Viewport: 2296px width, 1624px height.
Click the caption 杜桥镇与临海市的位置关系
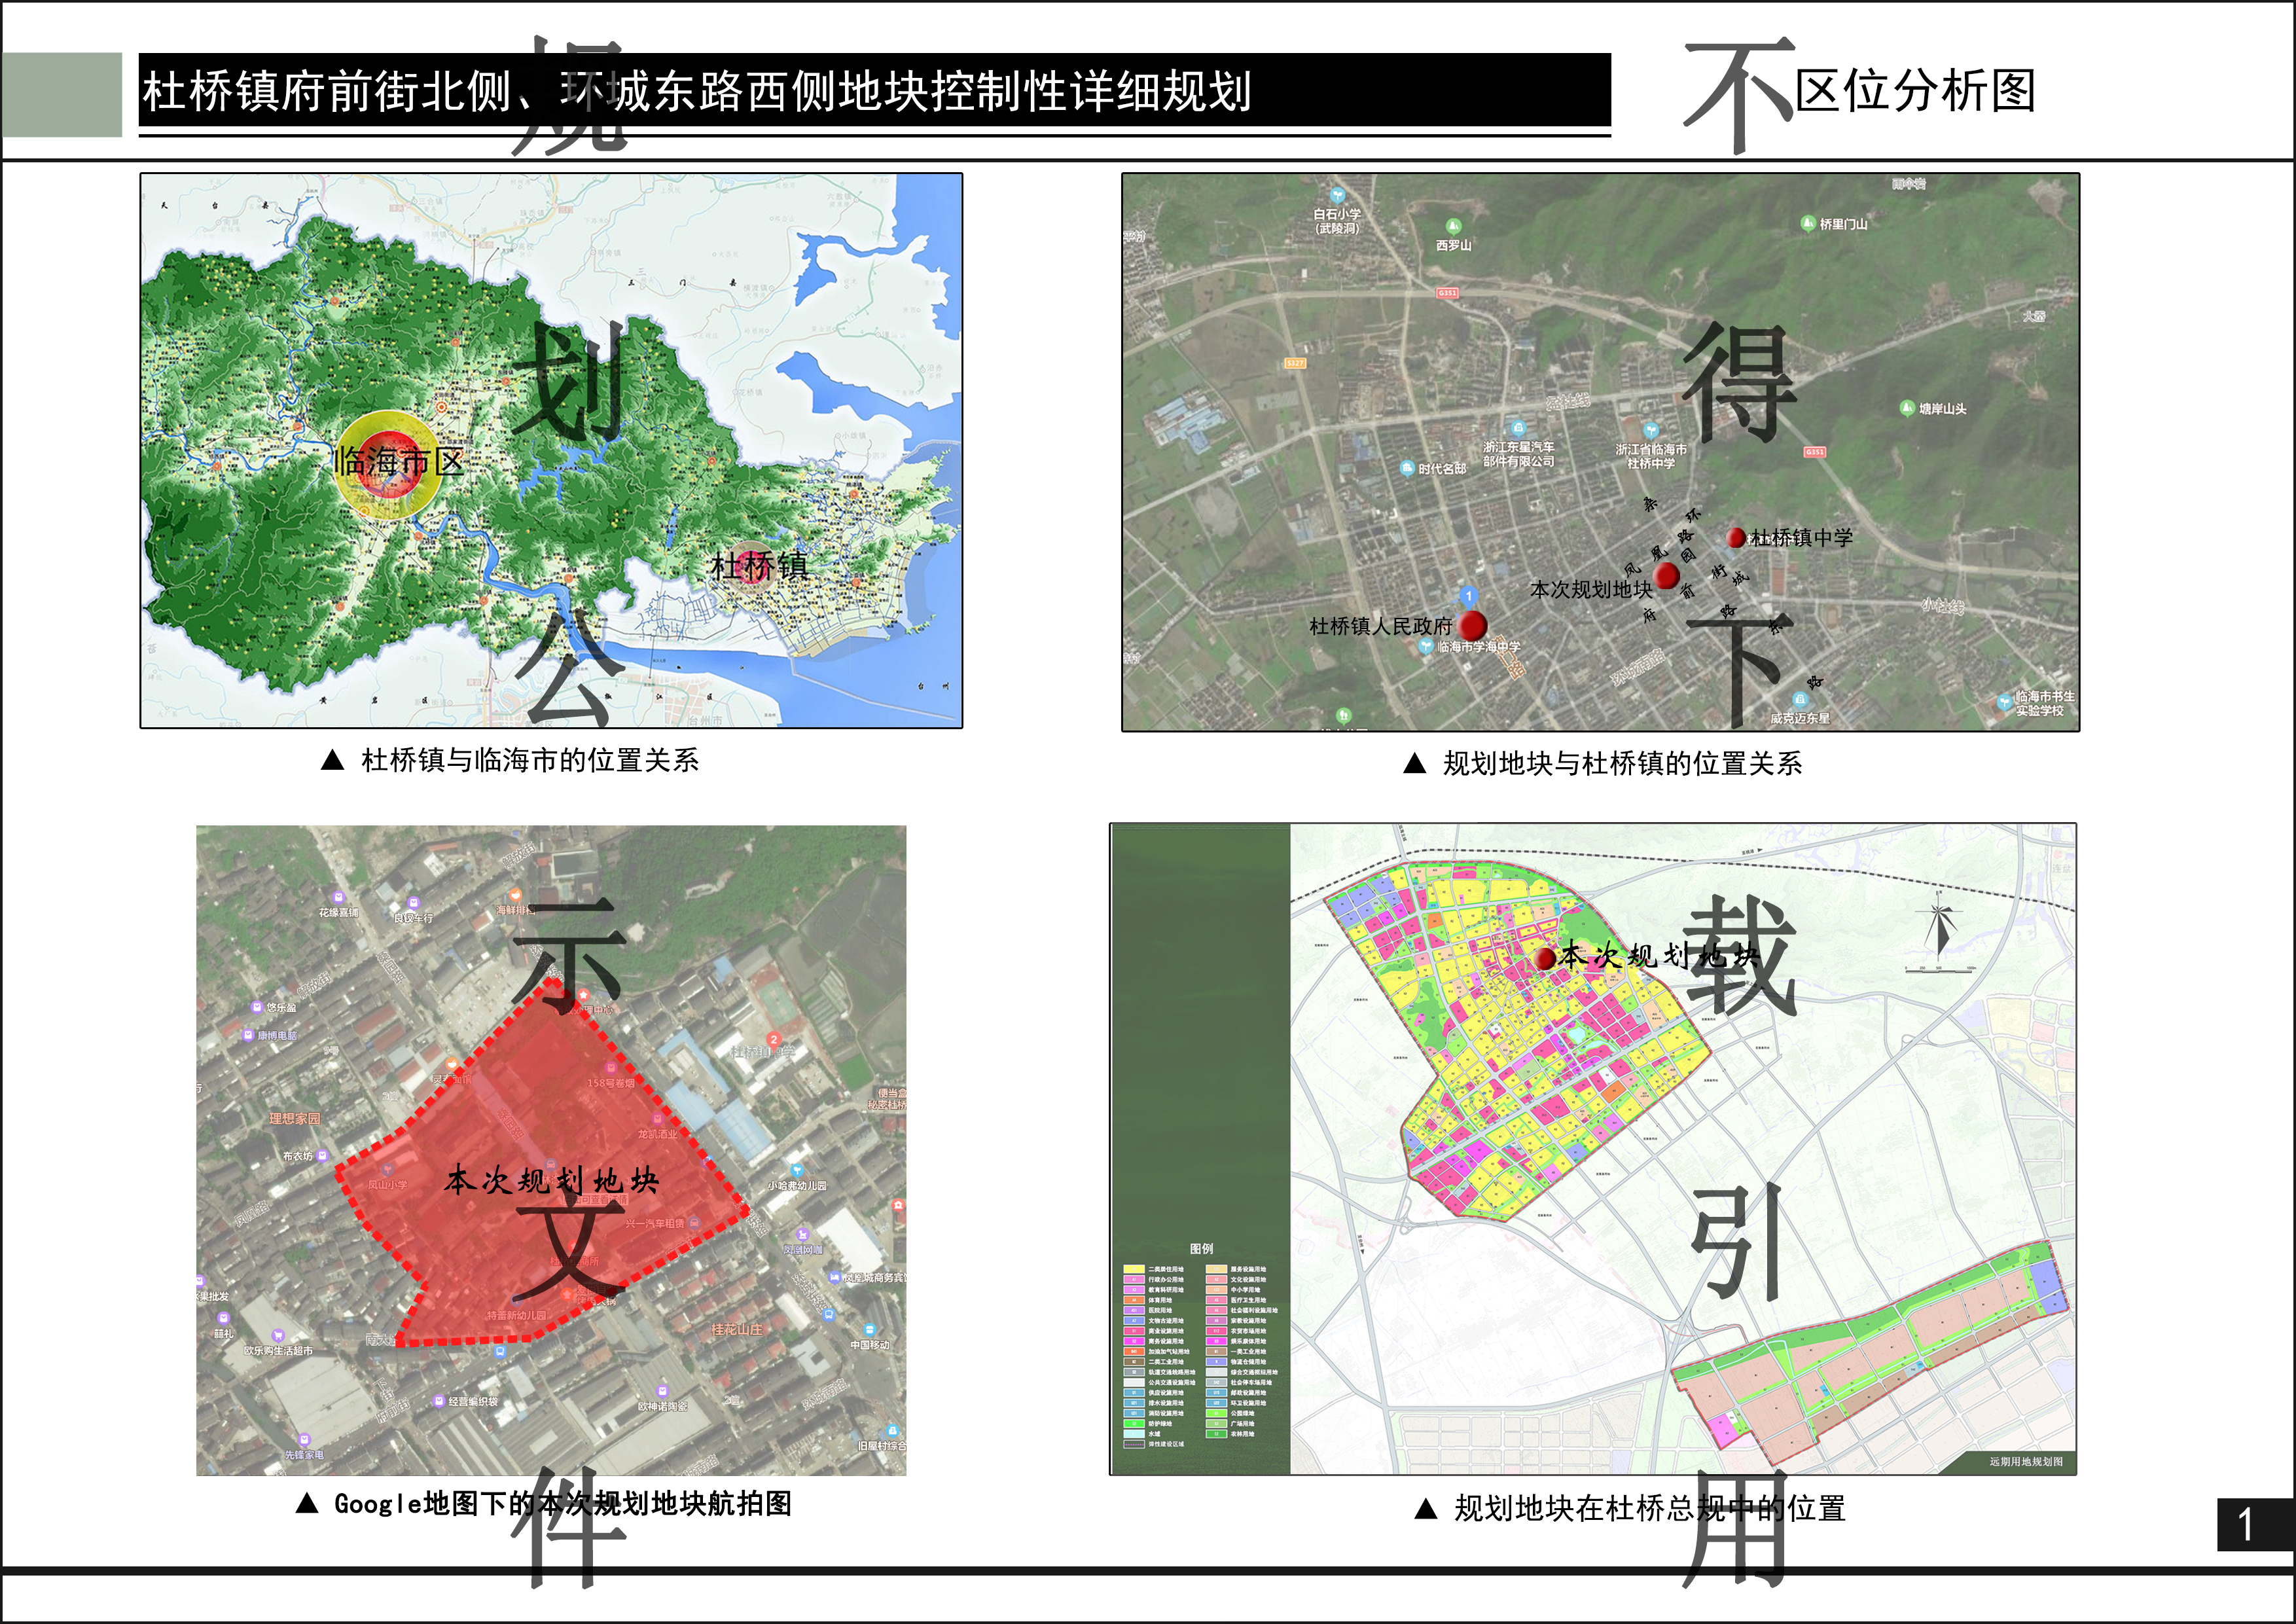529,761
